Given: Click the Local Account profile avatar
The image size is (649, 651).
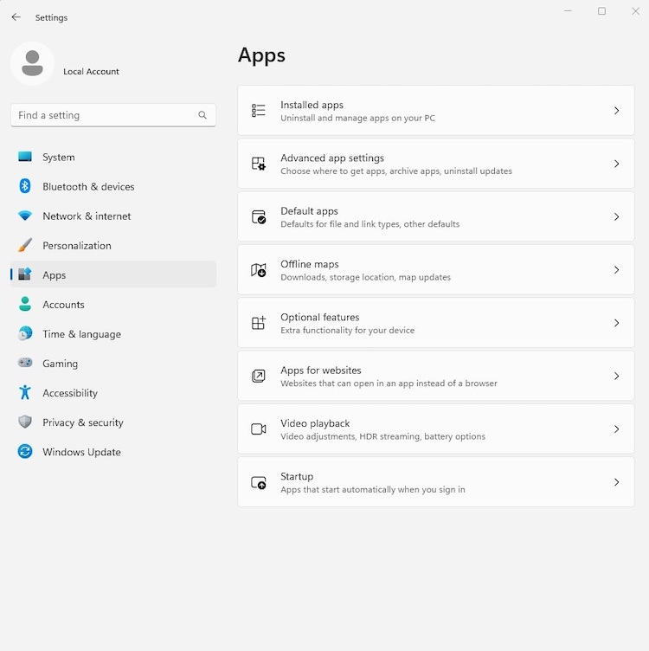Looking at the screenshot, I should (32, 63).
